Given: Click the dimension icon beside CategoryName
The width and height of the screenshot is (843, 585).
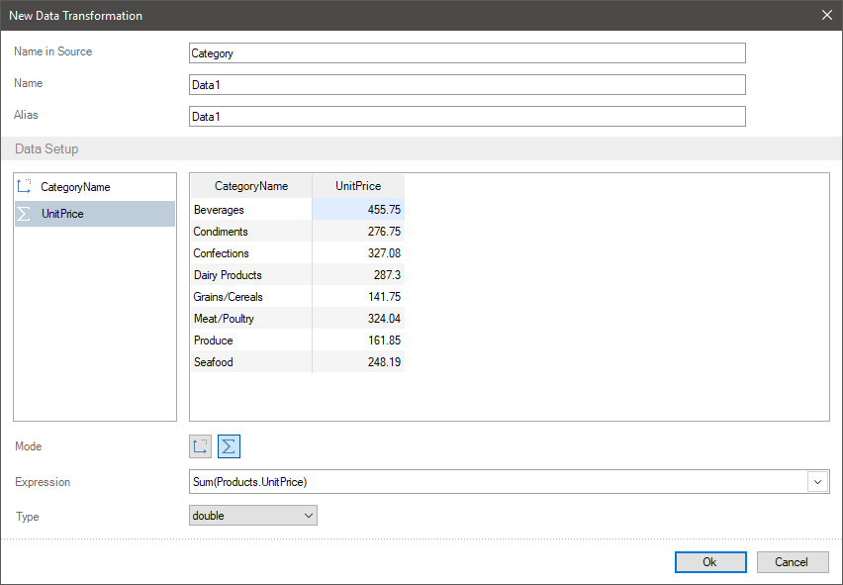Looking at the screenshot, I should [x=24, y=186].
